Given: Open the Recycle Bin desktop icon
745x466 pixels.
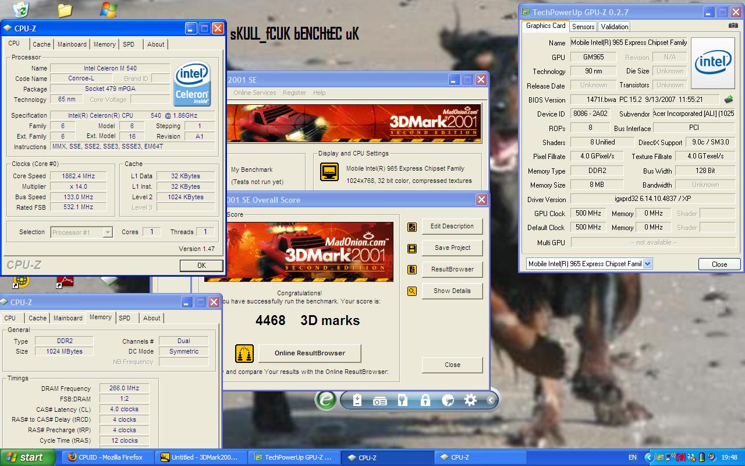Looking at the screenshot, I should point(22,9).
